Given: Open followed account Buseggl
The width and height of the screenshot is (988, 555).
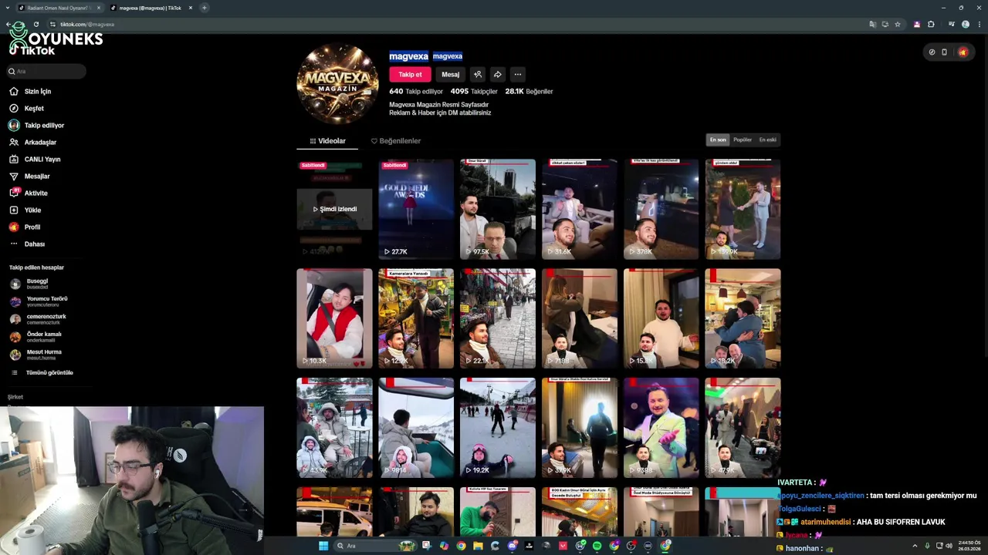Looking at the screenshot, I should 39,284.
